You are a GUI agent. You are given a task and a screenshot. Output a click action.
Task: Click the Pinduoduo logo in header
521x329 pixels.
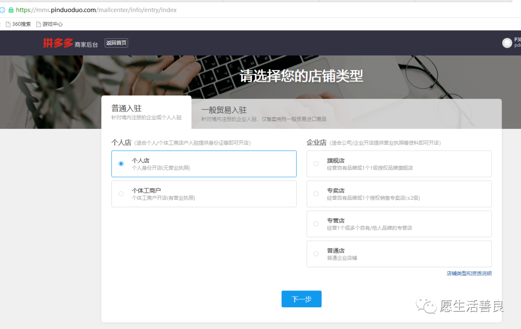58,43
